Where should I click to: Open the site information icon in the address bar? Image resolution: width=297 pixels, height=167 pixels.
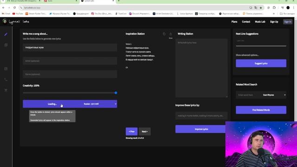21,7
